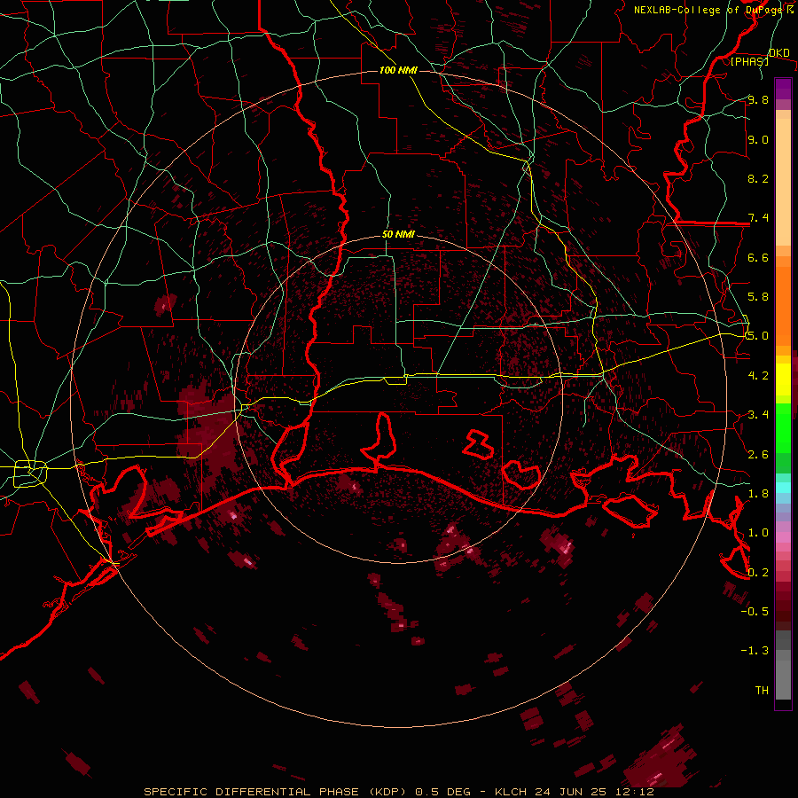
Task: Click the yellow color bar segment beside 4.2
Action: click(x=783, y=379)
